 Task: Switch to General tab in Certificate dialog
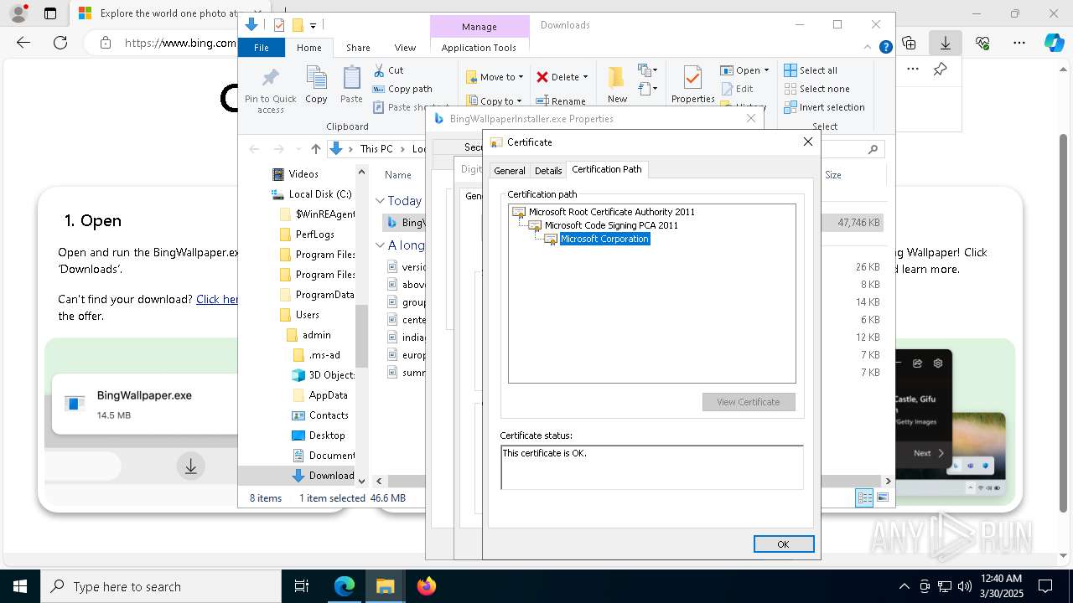[509, 170]
